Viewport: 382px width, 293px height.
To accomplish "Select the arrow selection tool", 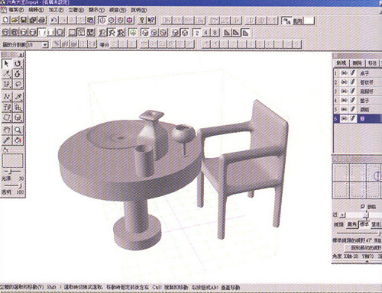I will [x=7, y=63].
